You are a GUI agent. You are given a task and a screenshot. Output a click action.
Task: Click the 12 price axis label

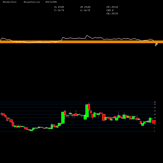point(155,125)
